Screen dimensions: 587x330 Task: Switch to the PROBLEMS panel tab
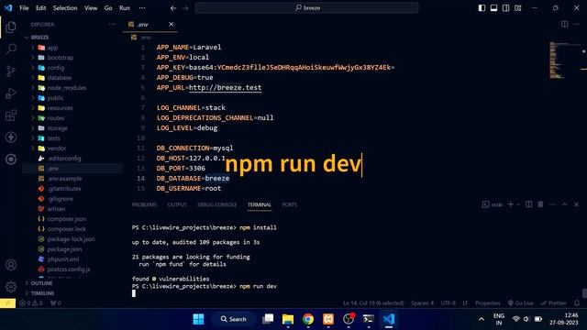click(x=144, y=204)
